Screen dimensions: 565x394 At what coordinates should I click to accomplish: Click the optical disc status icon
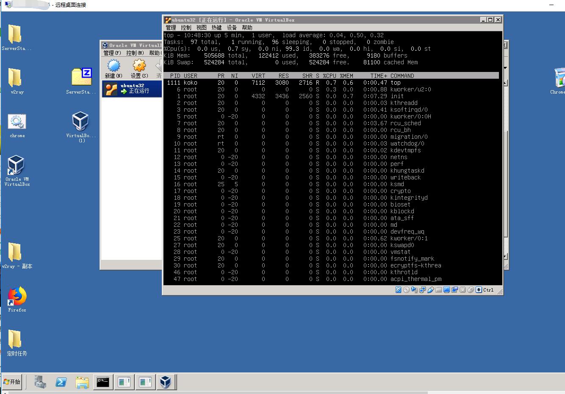pos(406,290)
